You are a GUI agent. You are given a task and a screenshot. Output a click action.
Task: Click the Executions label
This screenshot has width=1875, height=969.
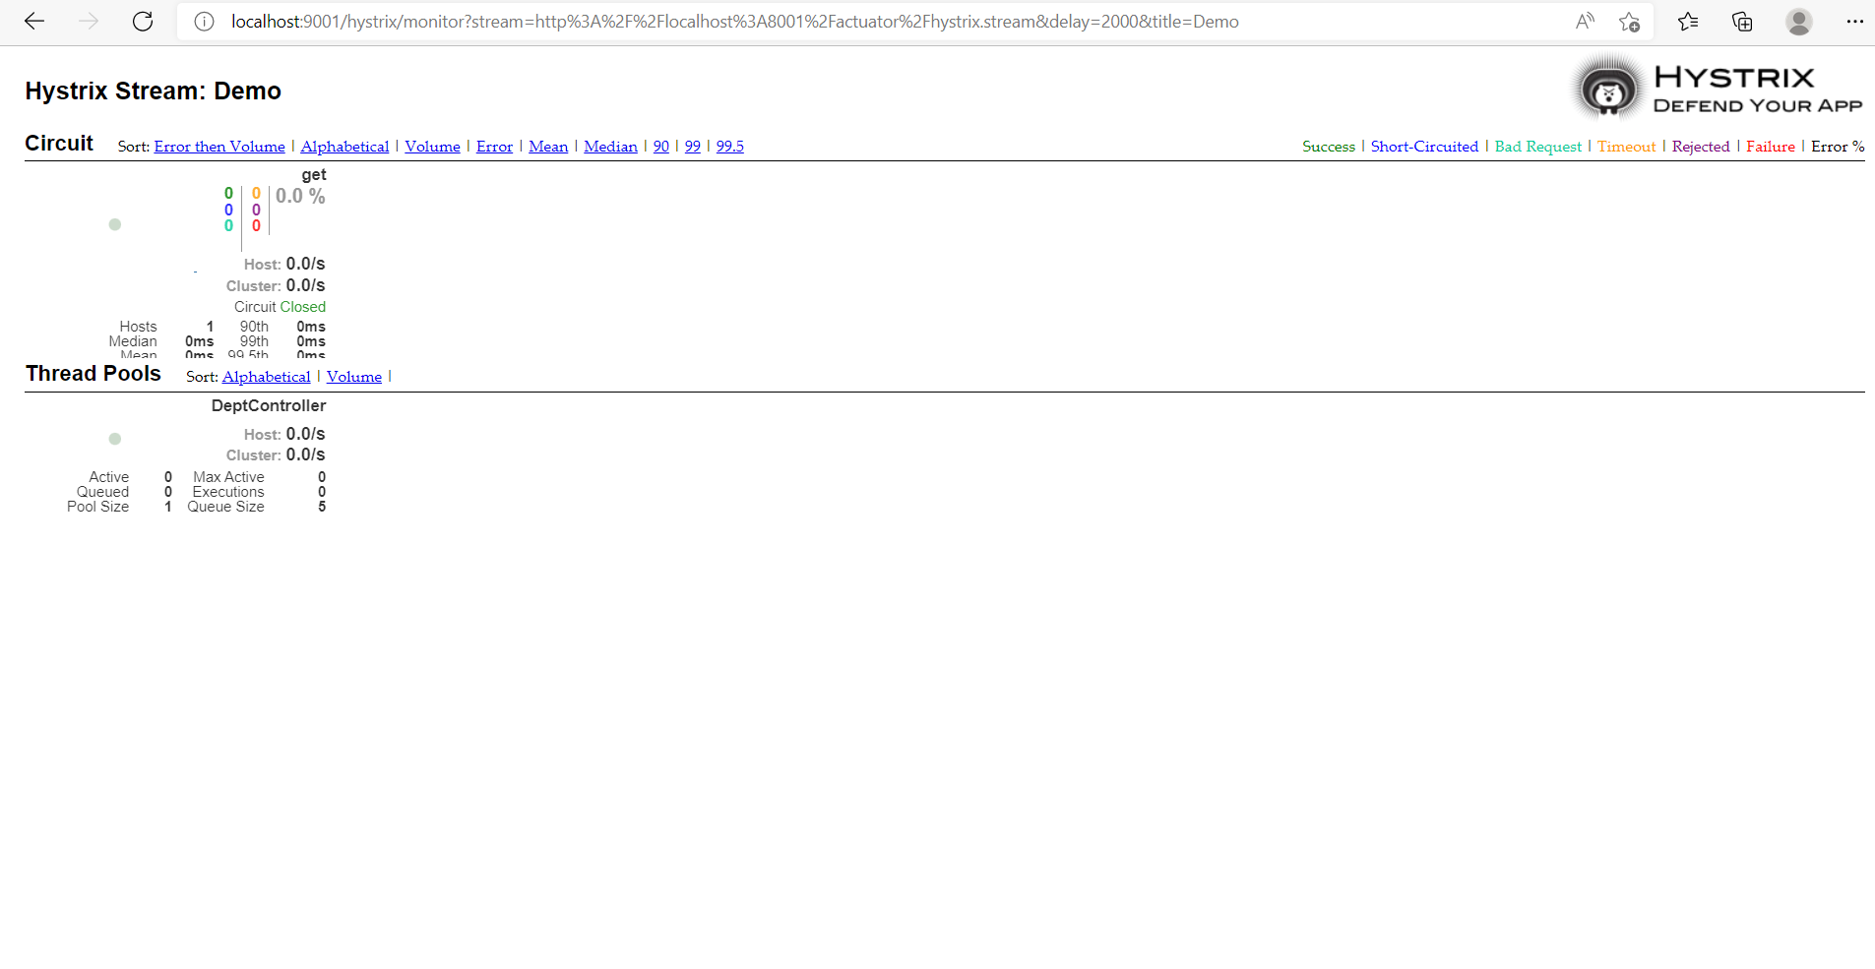coord(228,492)
